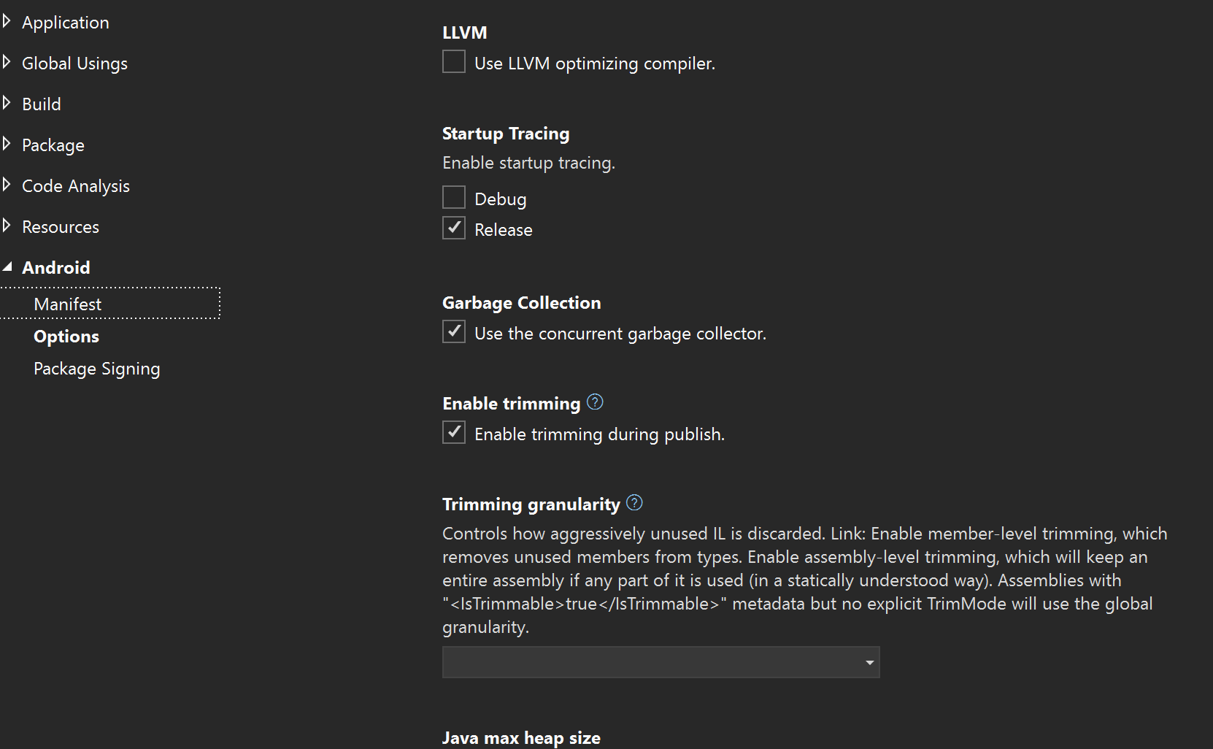This screenshot has width=1213, height=749.
Task: Click the 'Enable startup tracing.' description
Action: 529,163
